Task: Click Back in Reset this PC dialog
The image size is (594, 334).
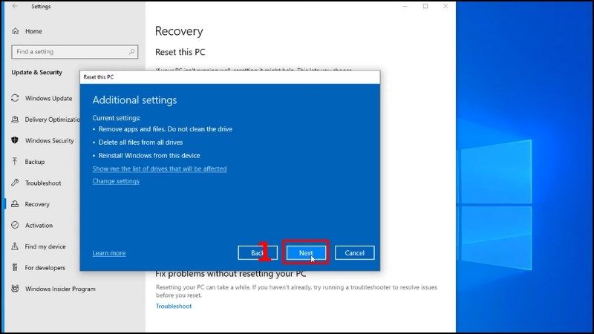Action: tap(258, 252)
